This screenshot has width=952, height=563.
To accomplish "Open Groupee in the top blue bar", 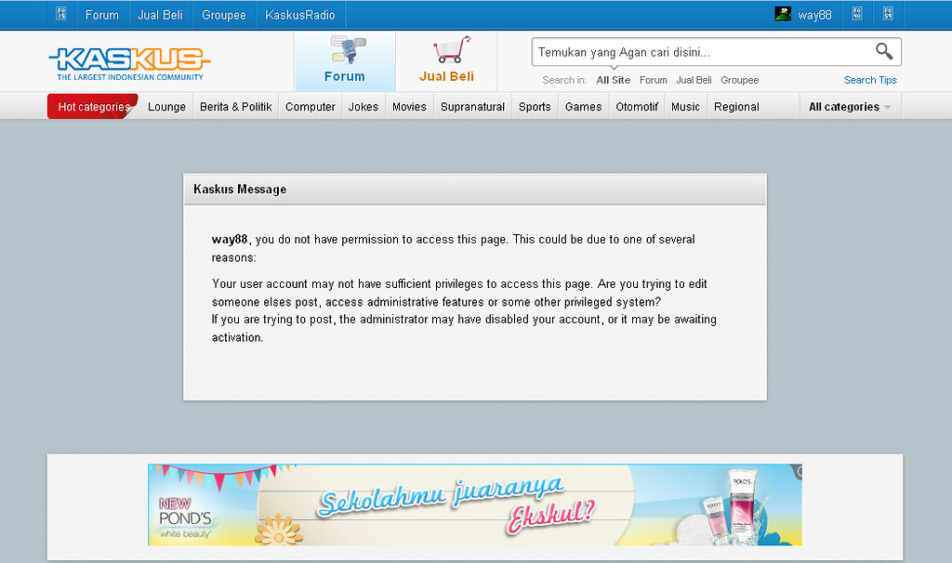I will coord(223,15).
